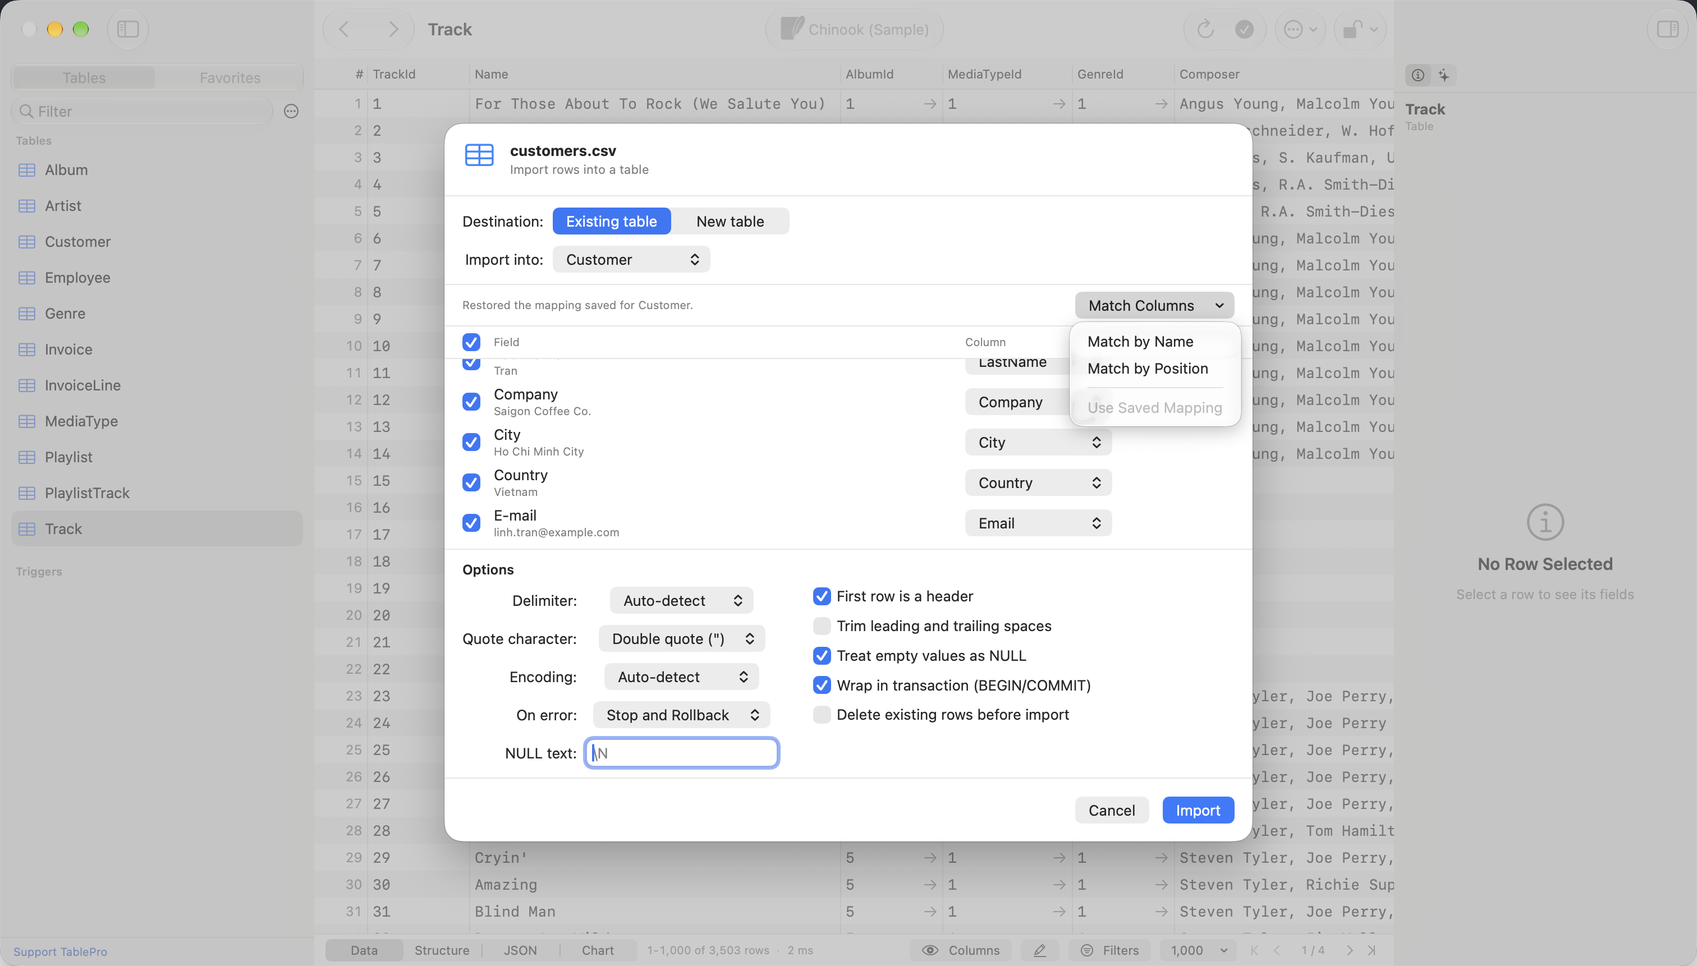The image size is (1697, 966).
Task: Toggle the select-all Field header checkbox
Action: tap(471, 342)
